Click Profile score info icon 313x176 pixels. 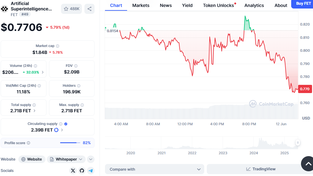tap(28, 143)
